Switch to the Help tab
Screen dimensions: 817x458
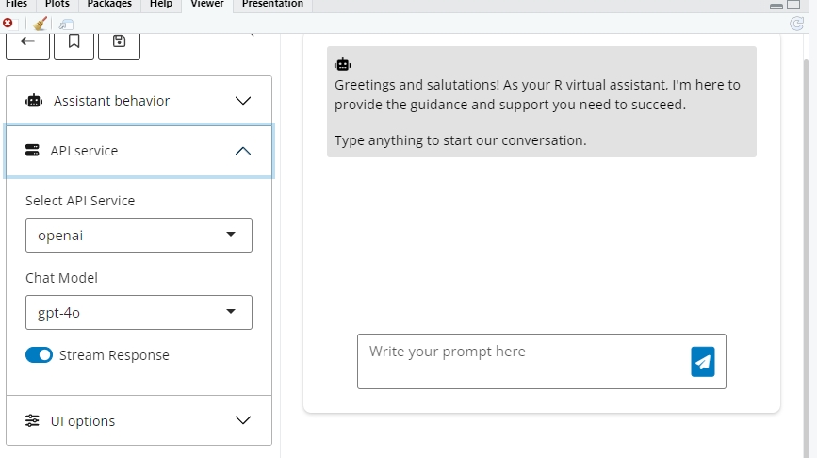161,4
